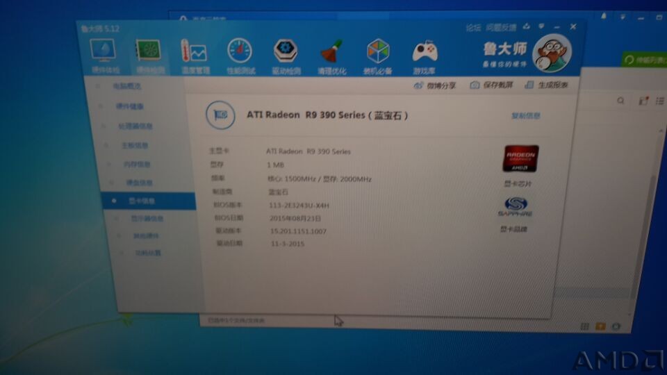Open 游戏库 gamepad icon
Viewport: 667px width, 375px height.
point(425,52)
